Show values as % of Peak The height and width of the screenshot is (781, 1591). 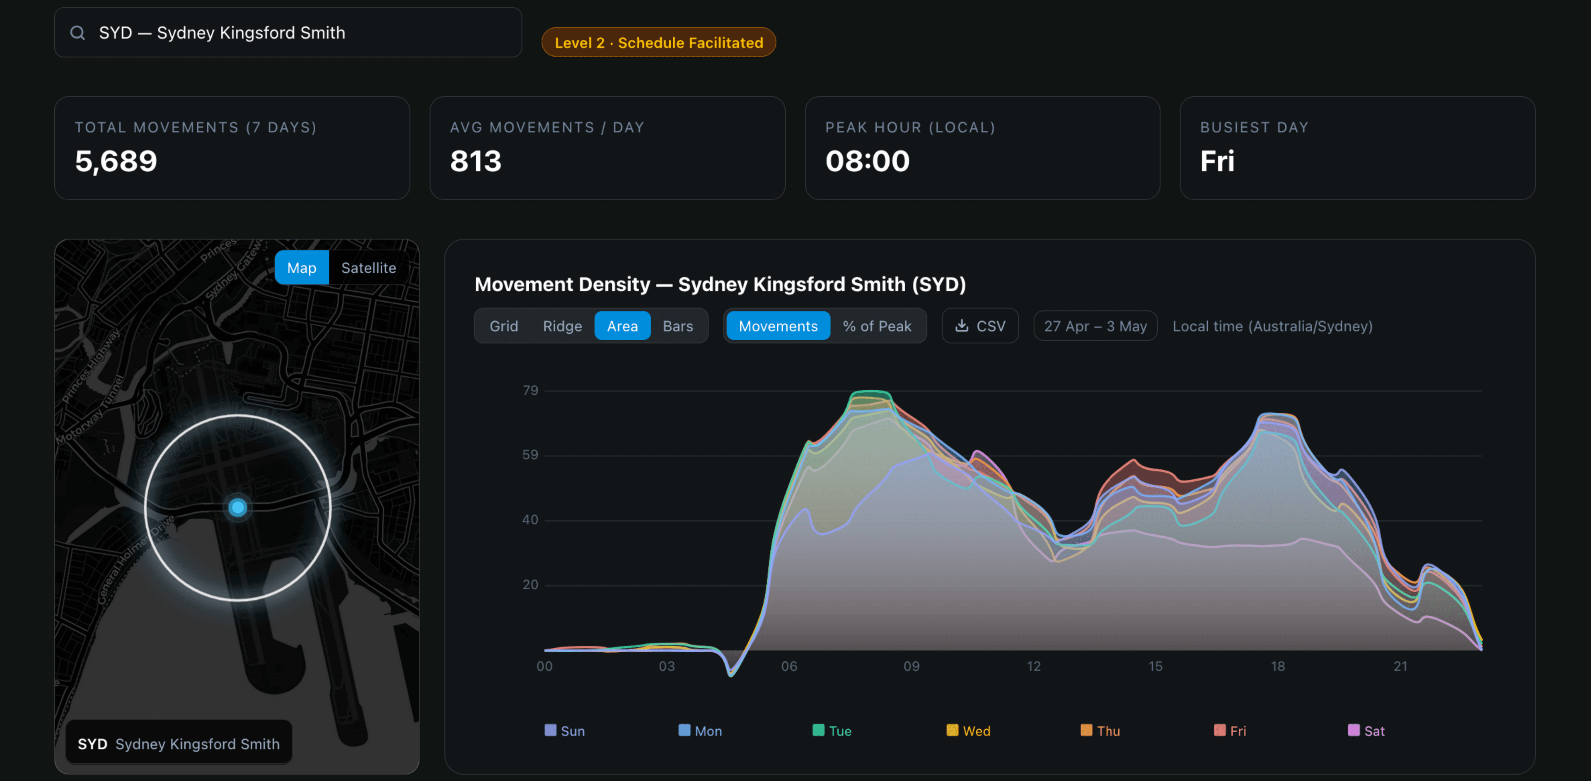[x=877, y=326]
